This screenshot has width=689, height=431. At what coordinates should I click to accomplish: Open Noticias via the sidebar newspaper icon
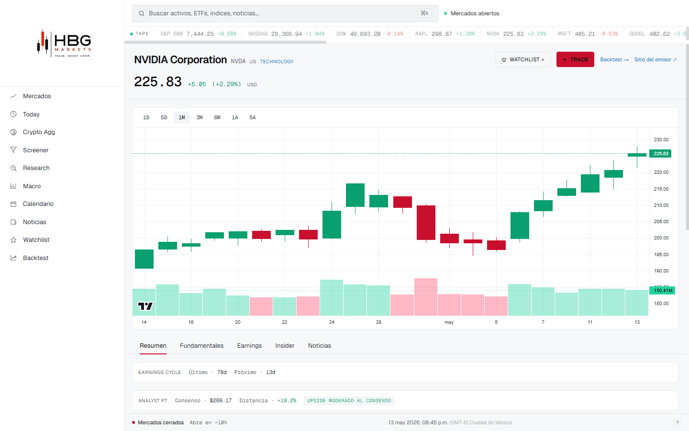coord(13,222)
